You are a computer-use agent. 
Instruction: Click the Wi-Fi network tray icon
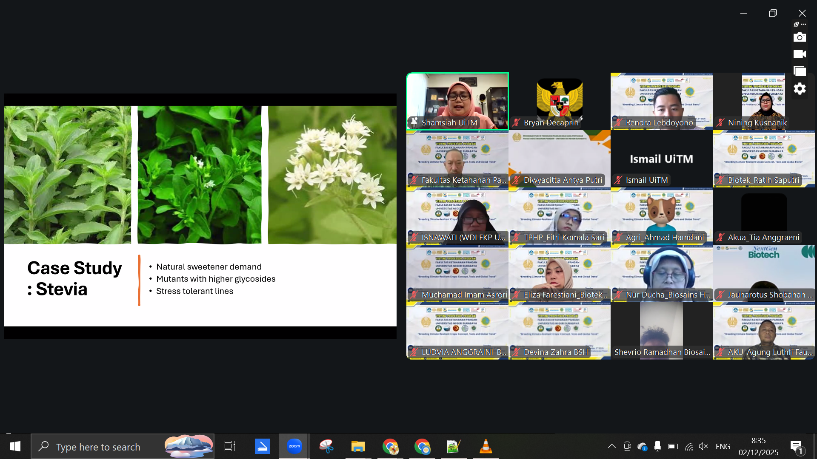689,446
